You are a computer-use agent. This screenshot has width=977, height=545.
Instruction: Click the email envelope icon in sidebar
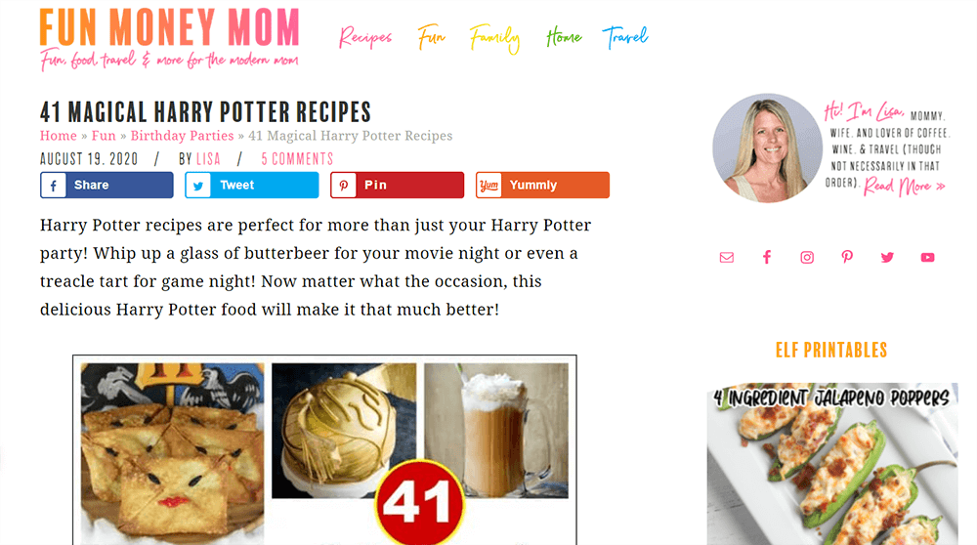727,257
